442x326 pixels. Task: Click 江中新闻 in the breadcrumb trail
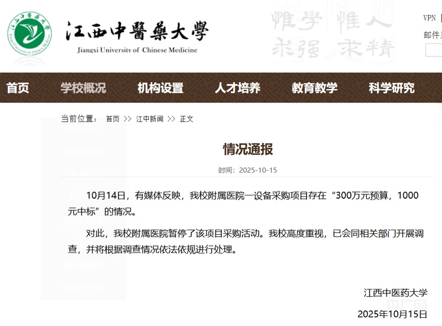coord(149,119)
